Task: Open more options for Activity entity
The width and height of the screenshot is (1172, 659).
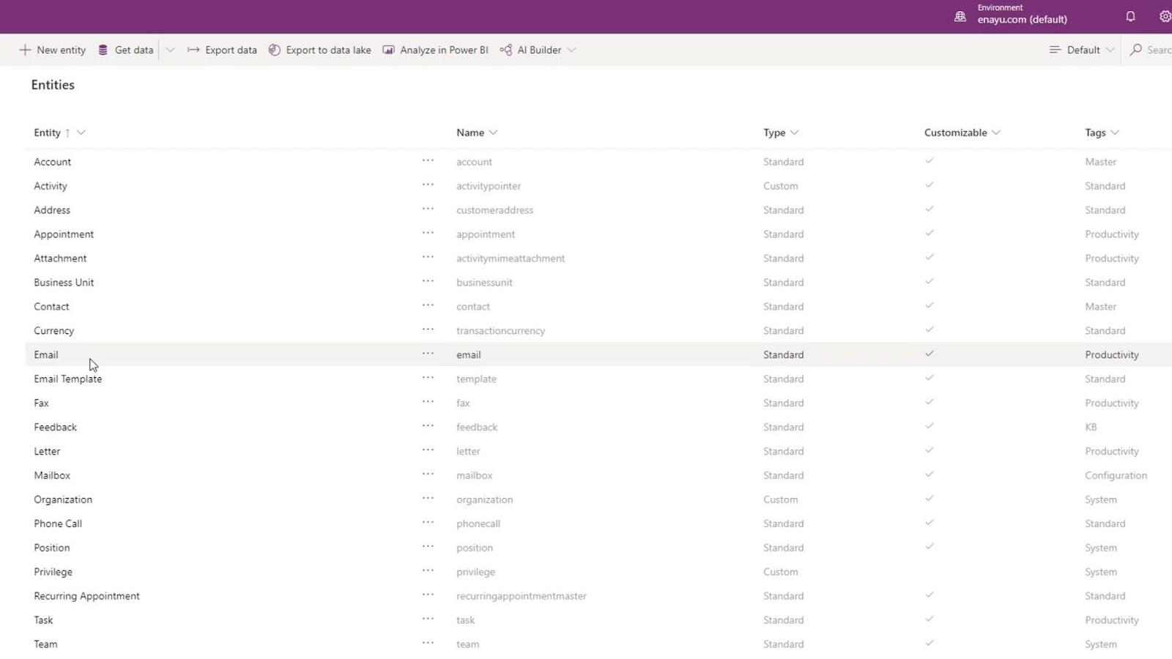Action: click(x=428, y=185)
